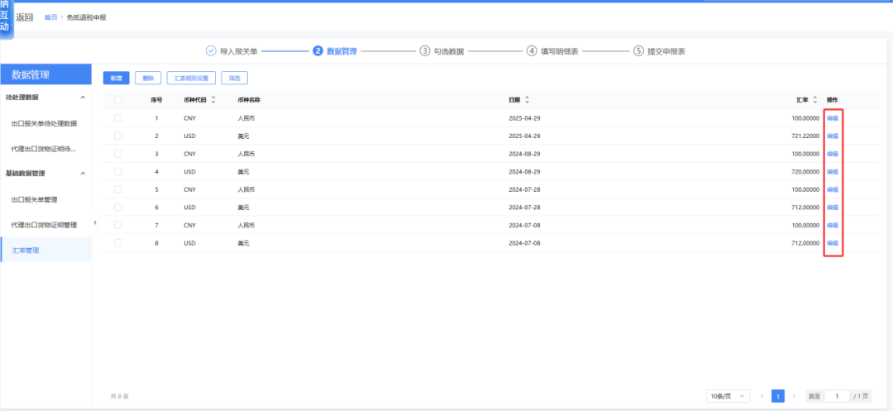The width and height of the screenshot is (893, 411).
Task: Open 出口报关单待处理数据 in sidebar
Action: click(x=44, y=123)
